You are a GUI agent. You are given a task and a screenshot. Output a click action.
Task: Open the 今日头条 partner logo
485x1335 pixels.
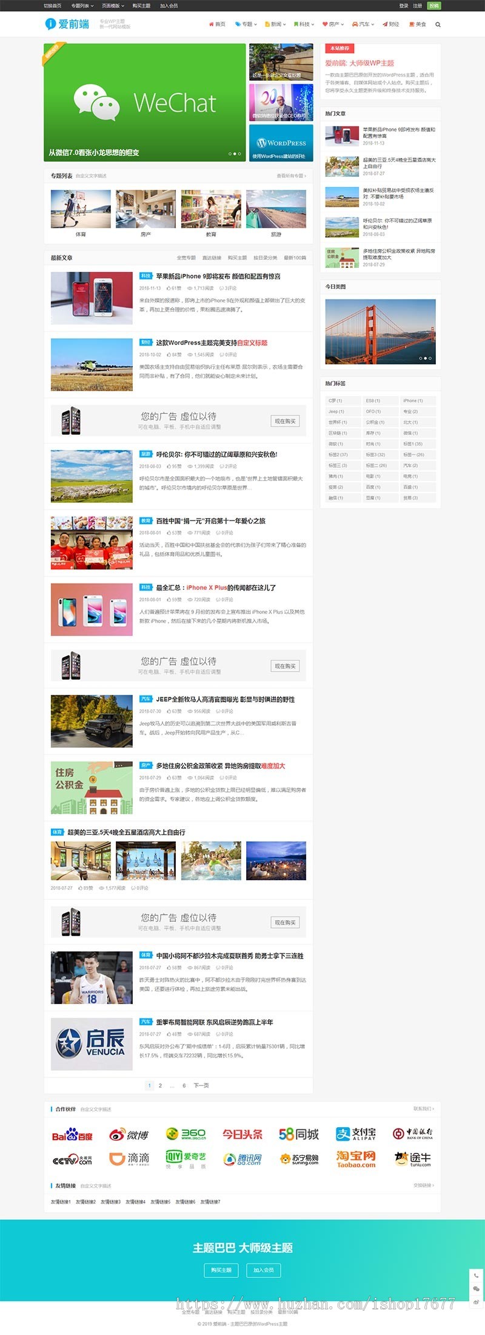click(x=242, y=1134)
